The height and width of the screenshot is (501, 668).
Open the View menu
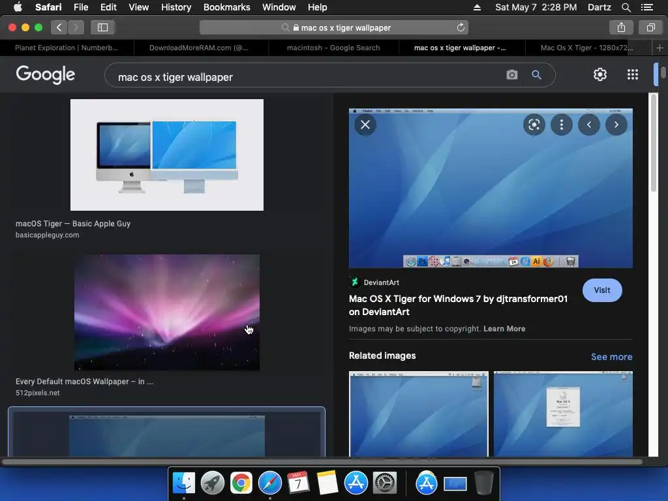point(139,7)
